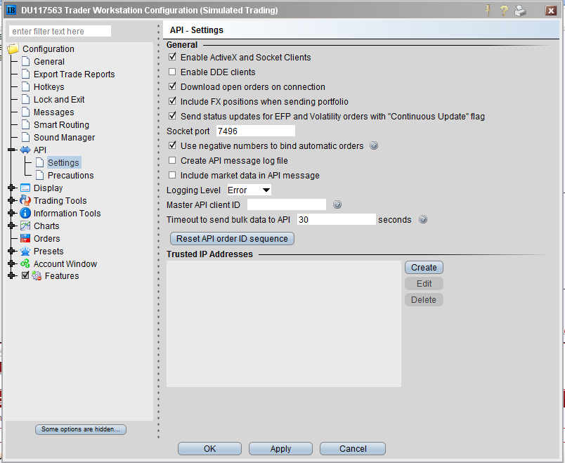This screenshot has height=463, width=565.
Task: Select API Settings tree item
Action: [63, 162]
